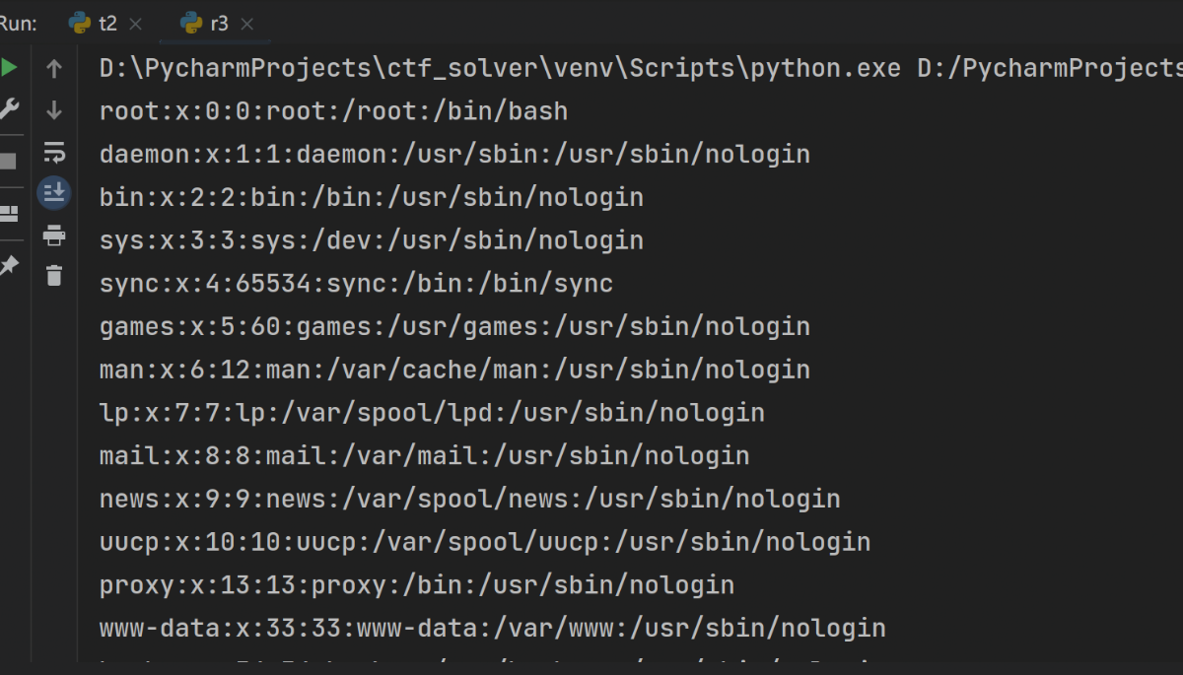
Task: Toggle soft-wrap for console output
Action: click(x=54, y=153)
